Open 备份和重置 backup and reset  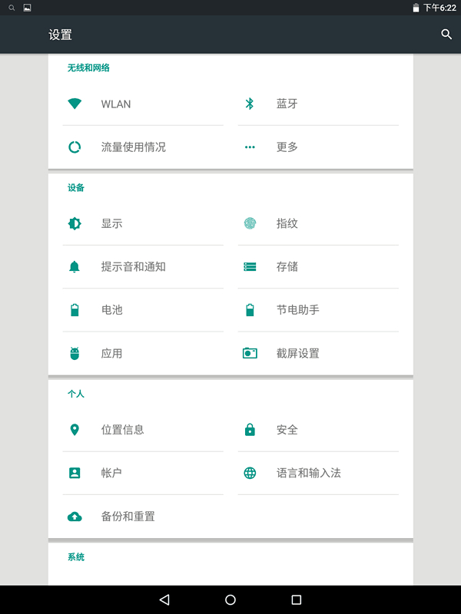pyautogui.click(x=128, y=517)
